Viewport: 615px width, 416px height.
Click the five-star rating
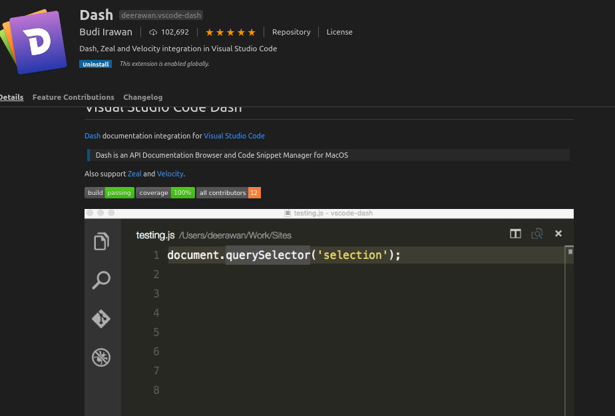click(x=230, y=32)
